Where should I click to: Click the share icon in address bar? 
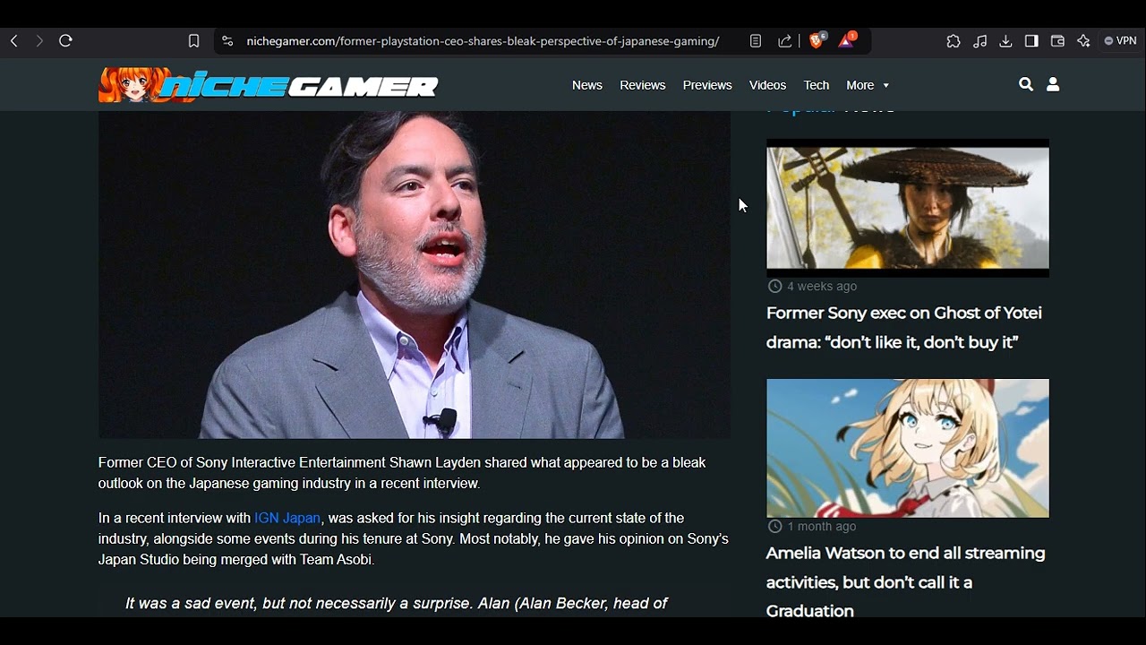coord(785,41)
